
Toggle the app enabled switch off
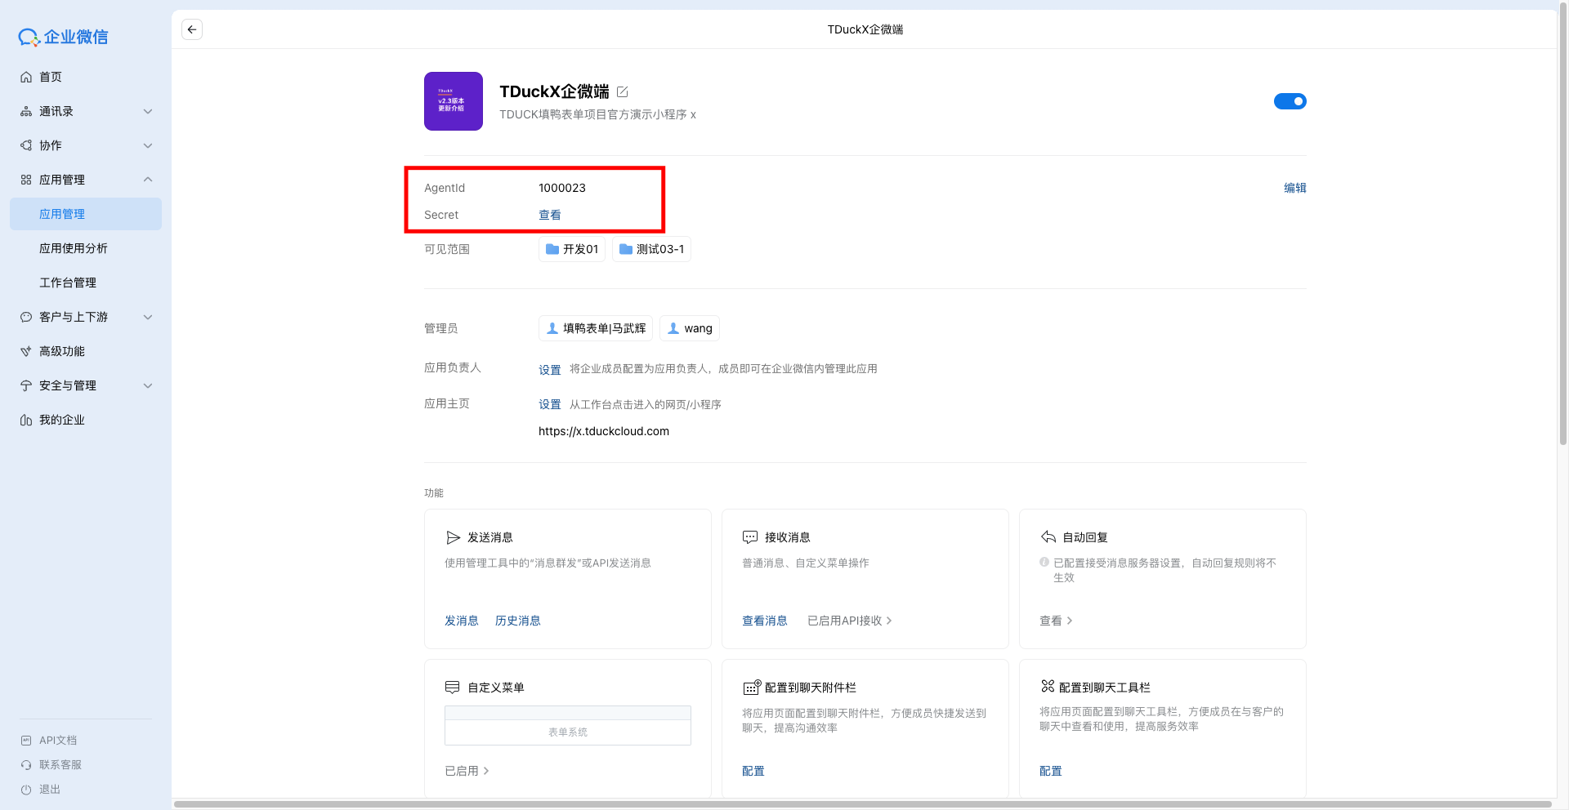pyautogui.click(x=1290, y=101)
